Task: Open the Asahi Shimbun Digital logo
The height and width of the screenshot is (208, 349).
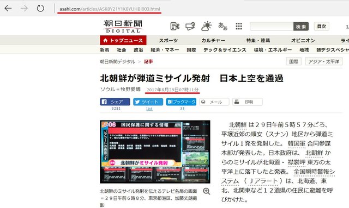Action: click(x=123, y=27)
